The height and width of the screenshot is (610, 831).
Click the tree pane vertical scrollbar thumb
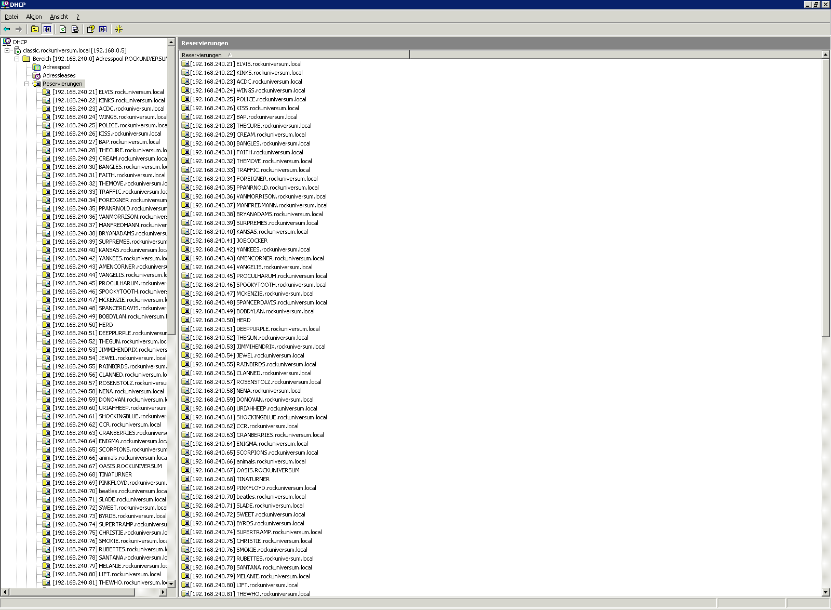(x=171, y=191)
